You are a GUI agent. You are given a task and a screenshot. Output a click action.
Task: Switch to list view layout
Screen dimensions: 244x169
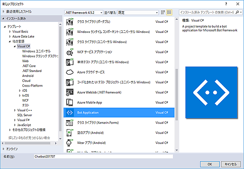point(170,13)
